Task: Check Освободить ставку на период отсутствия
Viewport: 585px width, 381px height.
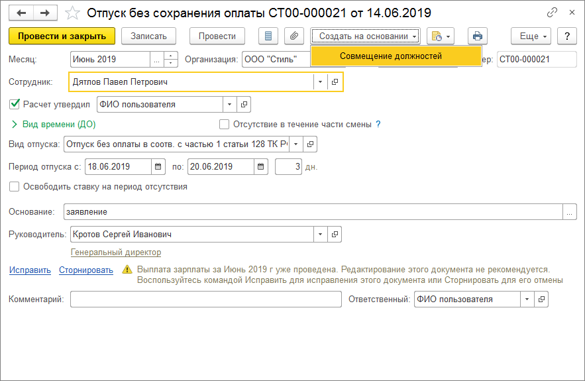Action: click(x=15, y=187)
